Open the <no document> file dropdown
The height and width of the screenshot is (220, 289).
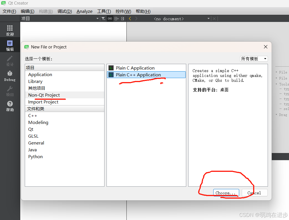point(182,19)
